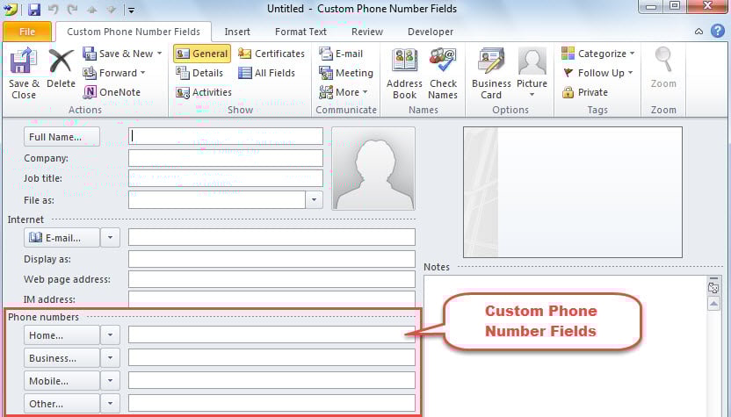
Task: Click the Meeting icon in ribbon
Action: tap(346, 73)
